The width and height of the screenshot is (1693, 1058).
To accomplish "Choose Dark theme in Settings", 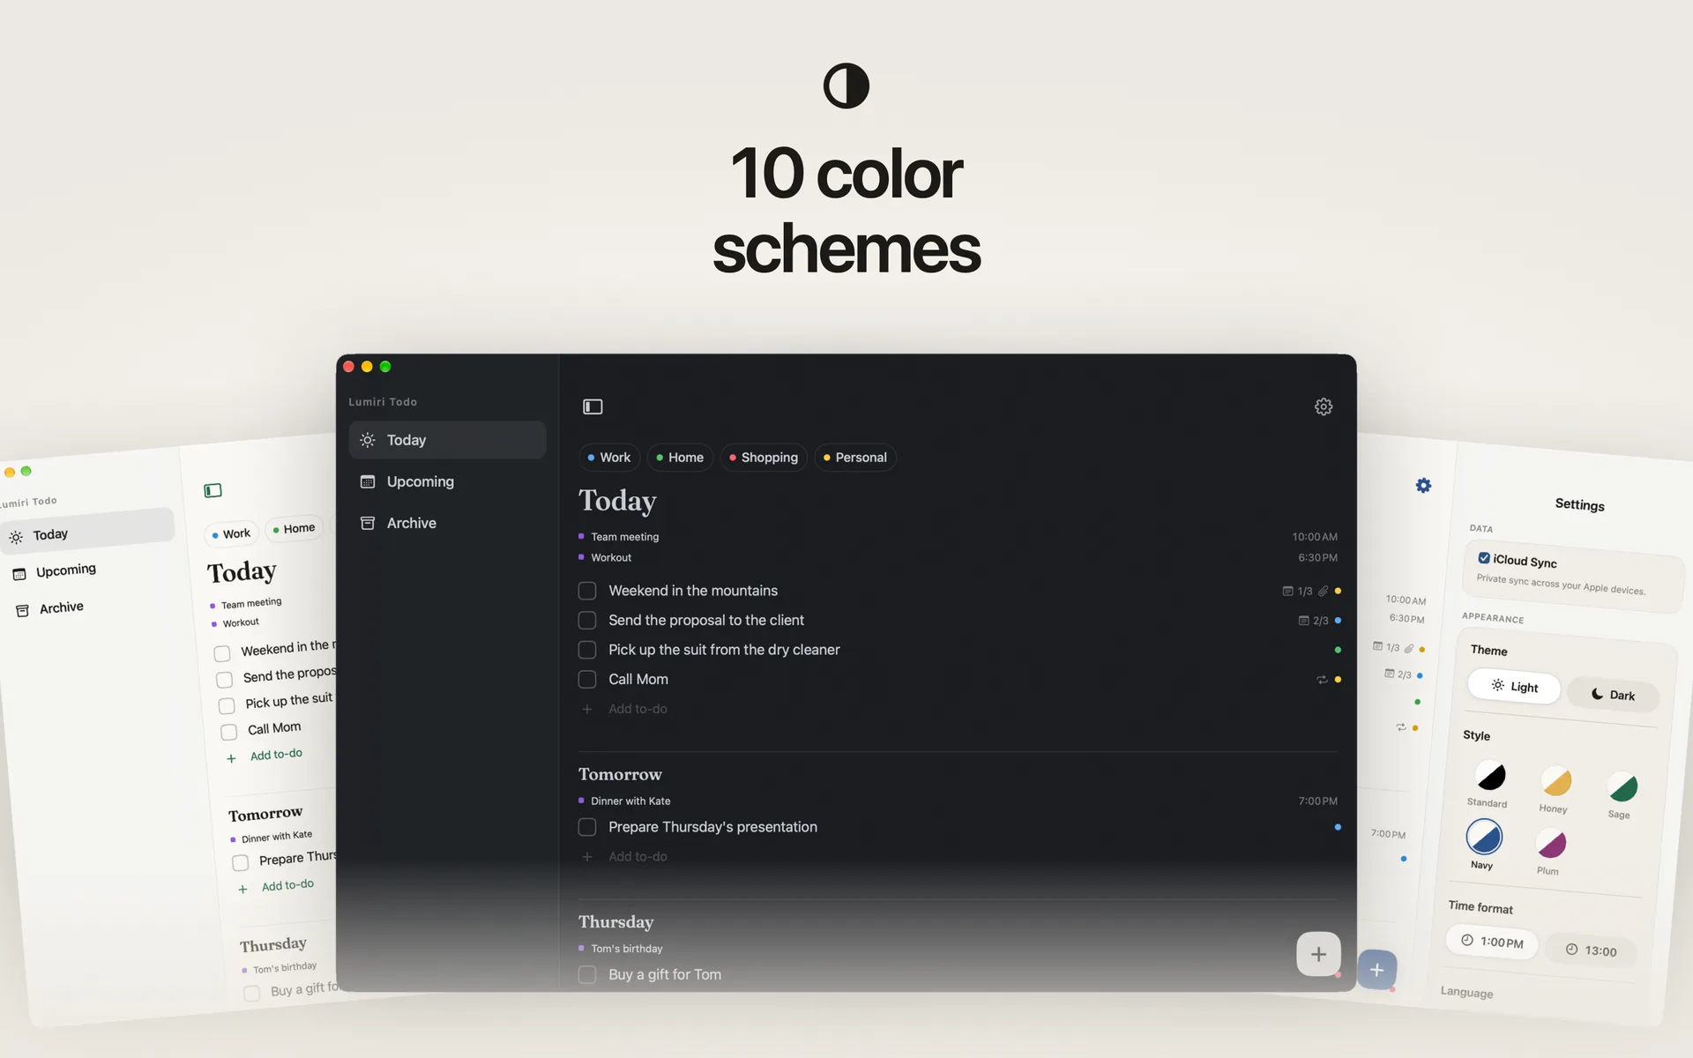I will 1613,695.
